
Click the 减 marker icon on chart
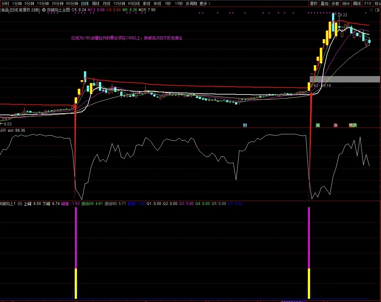coord(318,125)
